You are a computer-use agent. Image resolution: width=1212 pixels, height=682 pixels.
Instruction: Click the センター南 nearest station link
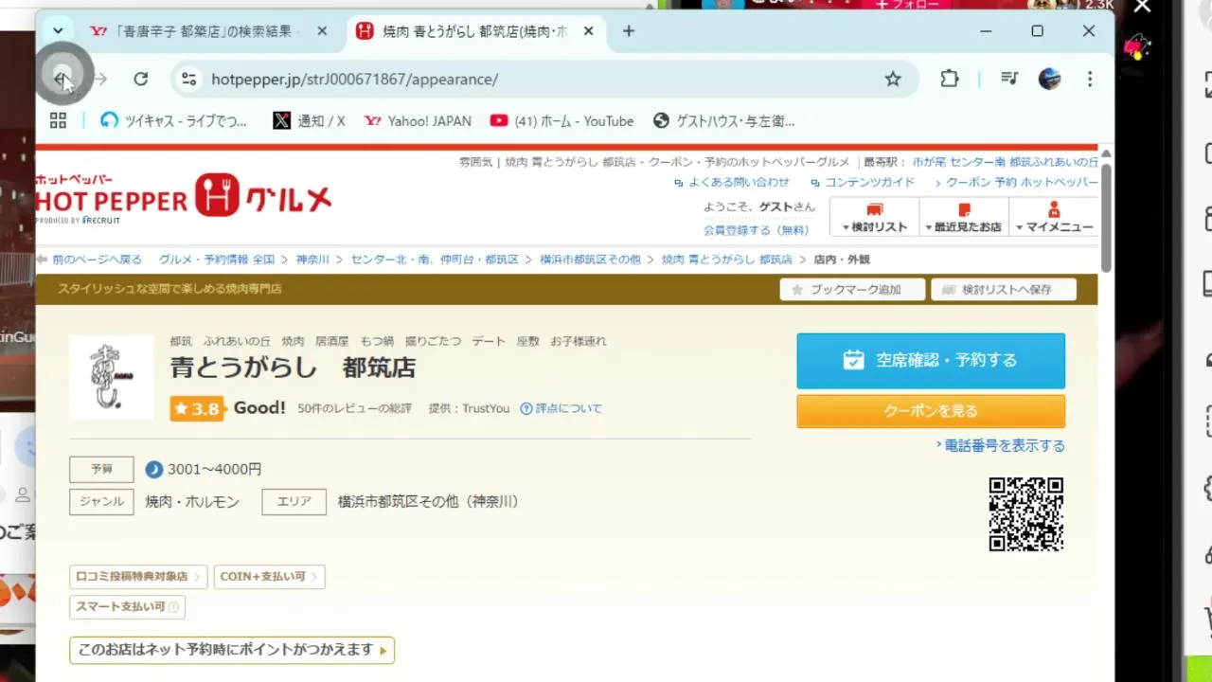[x=977, y=162]
